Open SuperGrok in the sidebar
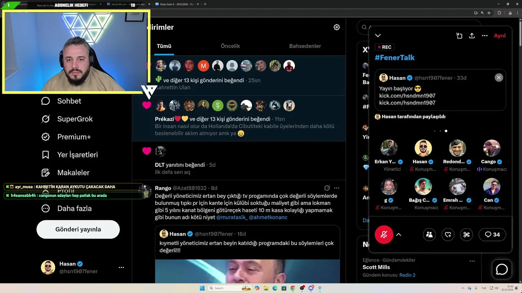This screenshot has width=522, height=293. [x=67, y=119]
